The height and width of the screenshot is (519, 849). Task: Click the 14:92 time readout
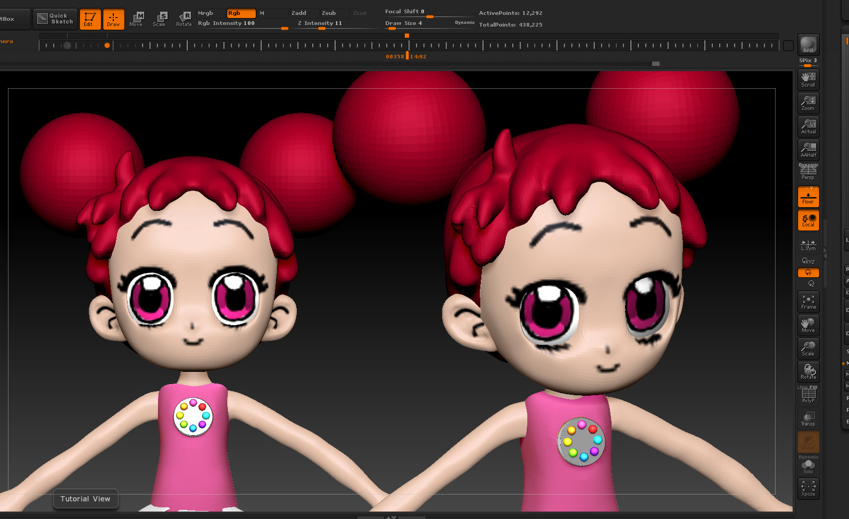tap(419, 56)
